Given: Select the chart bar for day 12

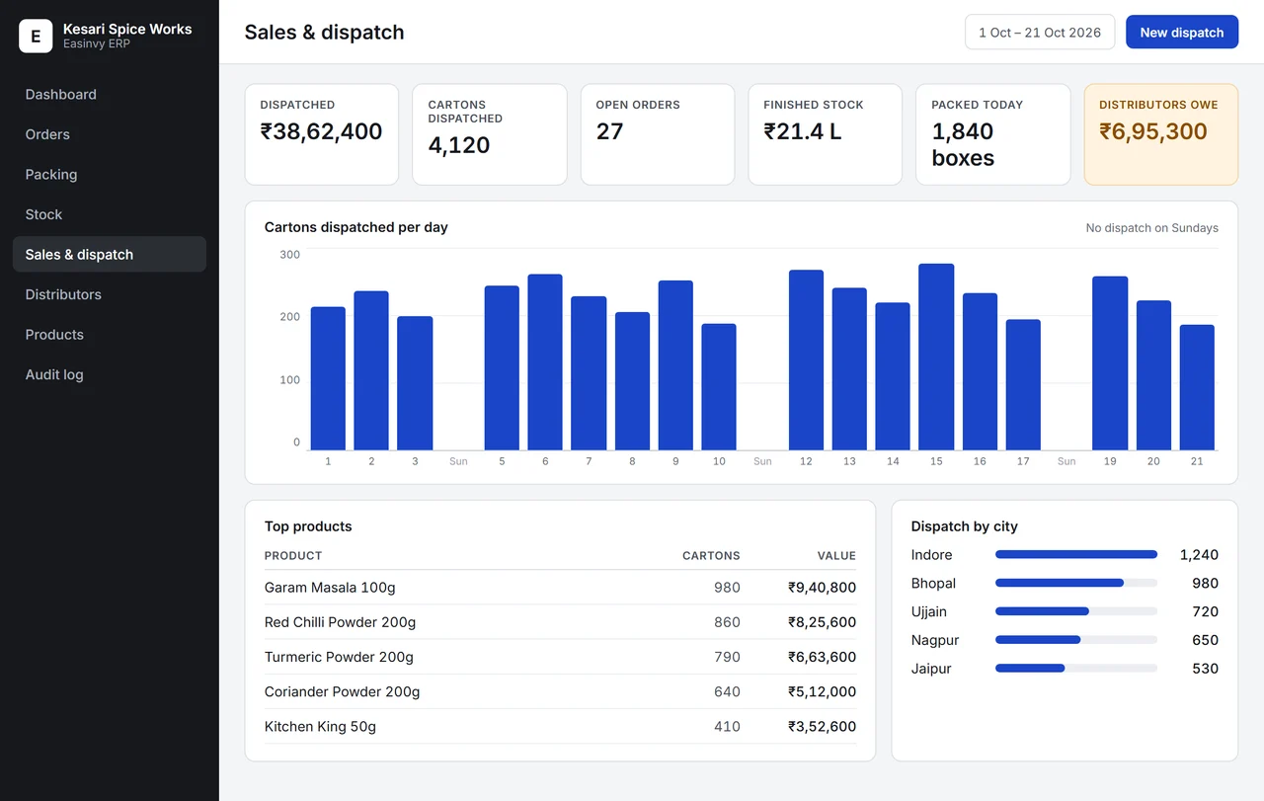Looking at the screenshot, I should [x=806, y=360].
